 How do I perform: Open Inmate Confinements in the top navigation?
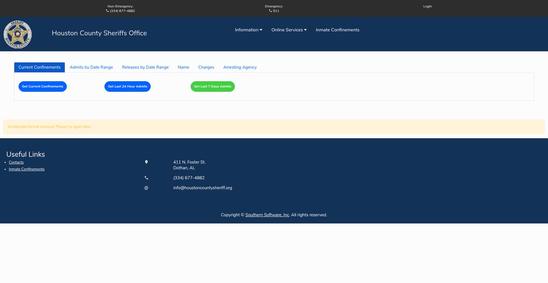(x=337, y=30)
